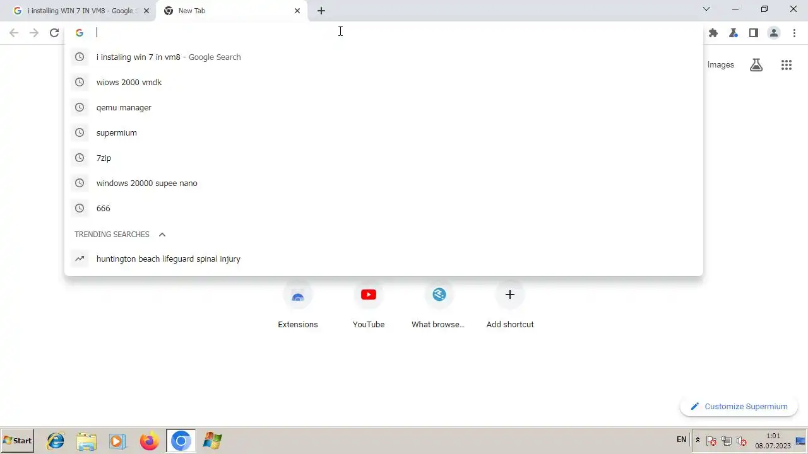Select suggestion '7zip'
The image size is (808, 454).
pyautogui.click(x=384, y=158)
